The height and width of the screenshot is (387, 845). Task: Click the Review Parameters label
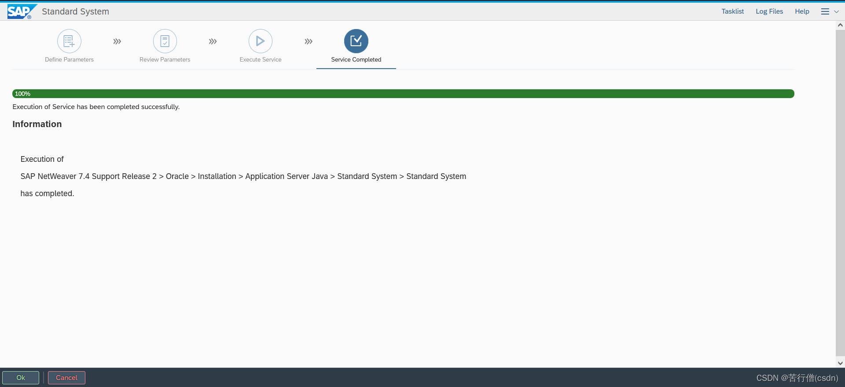pyautogui.click(x=165, y=59)
